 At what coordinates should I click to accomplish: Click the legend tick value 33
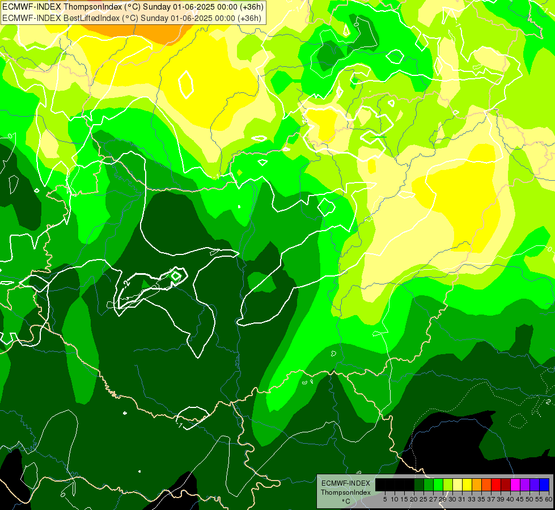click(x=472, y=499)
